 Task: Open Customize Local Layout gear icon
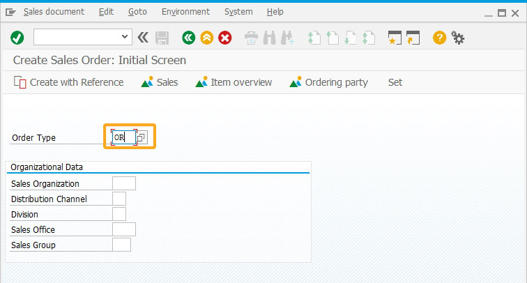pyautogui.click(x=458, y=38)
